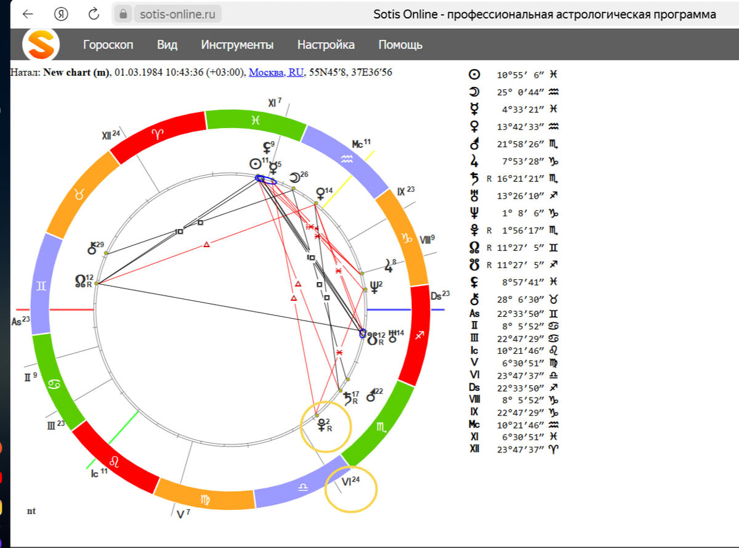Click Mars glyph near Scorpio sector

[370, 396]
